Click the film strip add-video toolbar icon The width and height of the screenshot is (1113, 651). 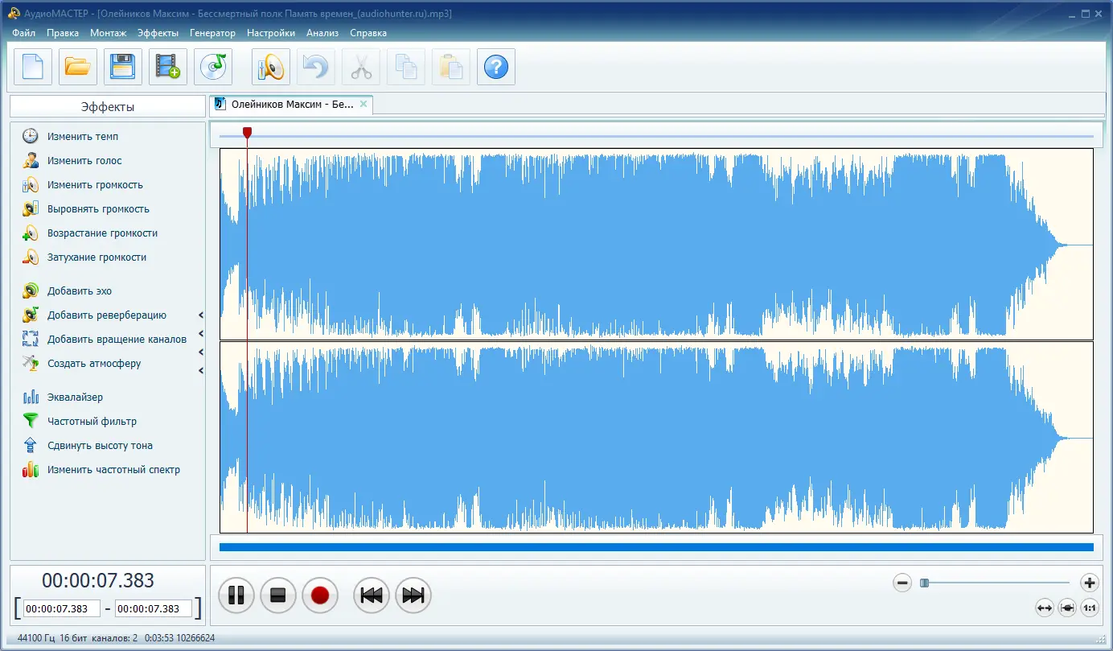[x=168, y=67]
